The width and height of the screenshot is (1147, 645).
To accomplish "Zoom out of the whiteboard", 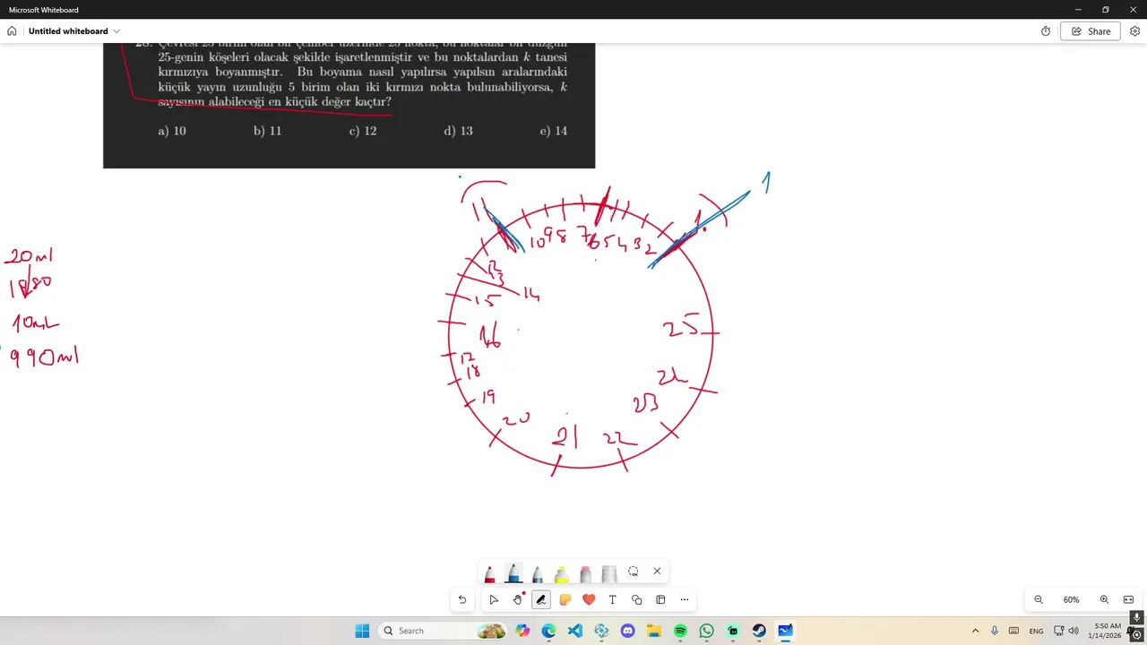I will (1039, 600).
